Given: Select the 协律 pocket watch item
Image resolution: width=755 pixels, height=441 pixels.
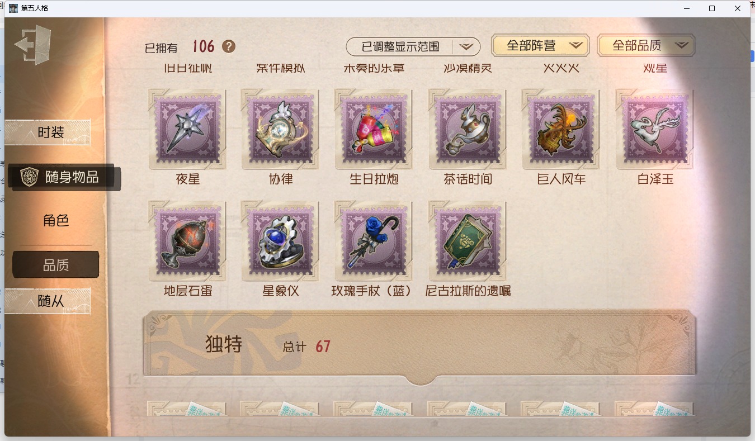Looking at the screenshot, I should (x=281, y=129).
